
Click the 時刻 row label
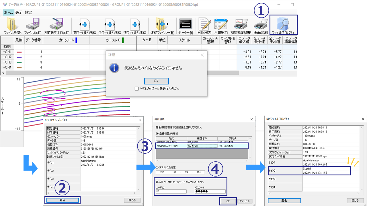(8, 47)
